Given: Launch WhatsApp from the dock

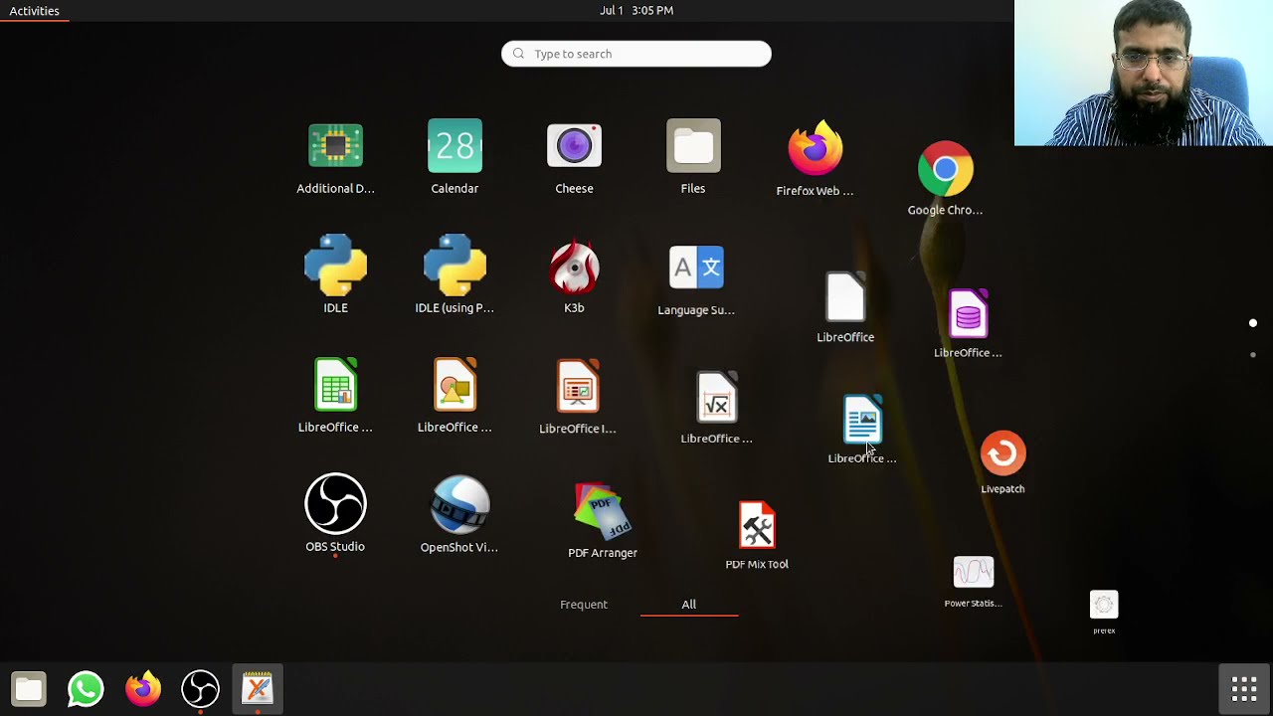Looking at the screenshot, I should pos(86,689).
